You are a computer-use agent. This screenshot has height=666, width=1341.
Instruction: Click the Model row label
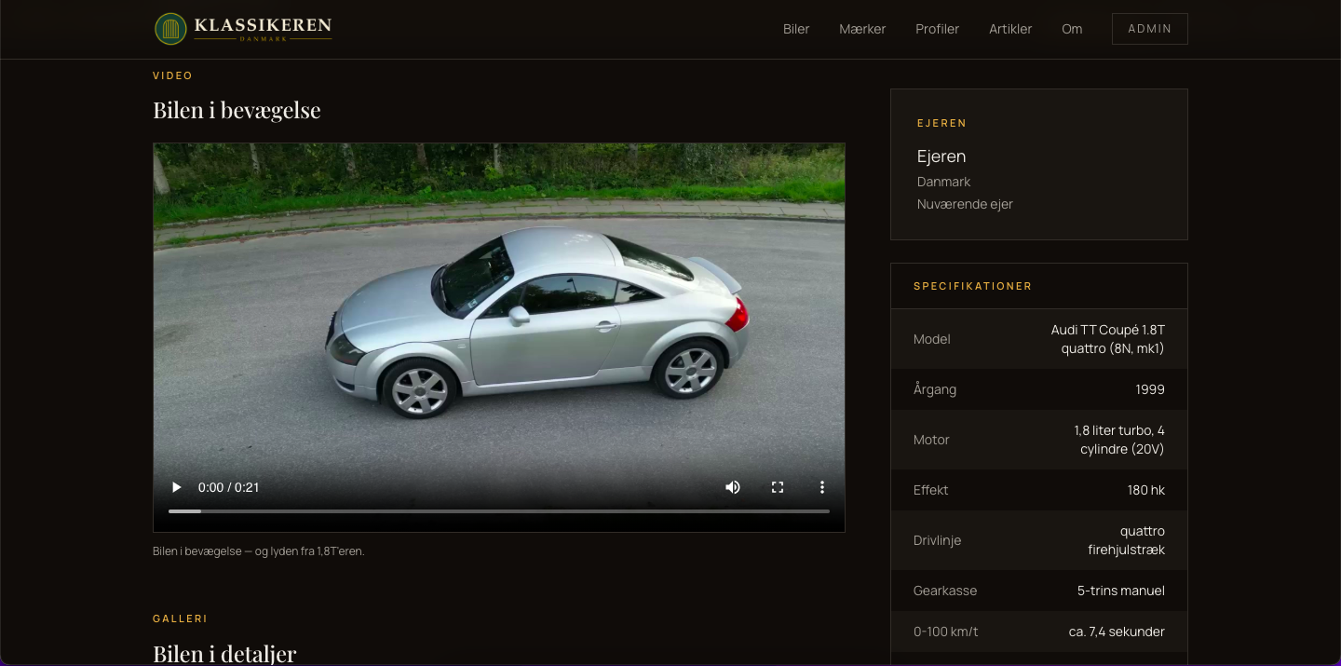point(932,339)
